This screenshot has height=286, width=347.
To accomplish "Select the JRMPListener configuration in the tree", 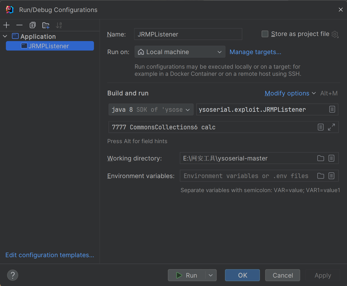I will (x=50, y=46).
